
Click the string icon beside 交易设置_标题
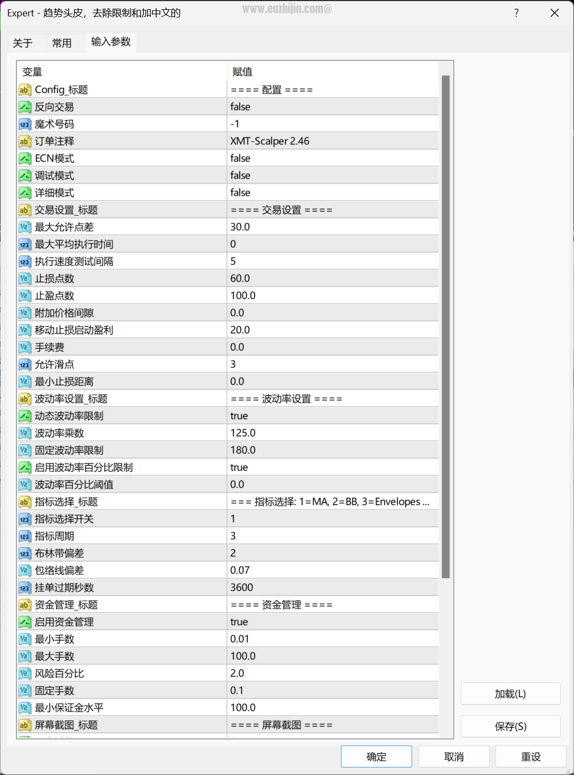pyautogui.click(x=25, y=210)
